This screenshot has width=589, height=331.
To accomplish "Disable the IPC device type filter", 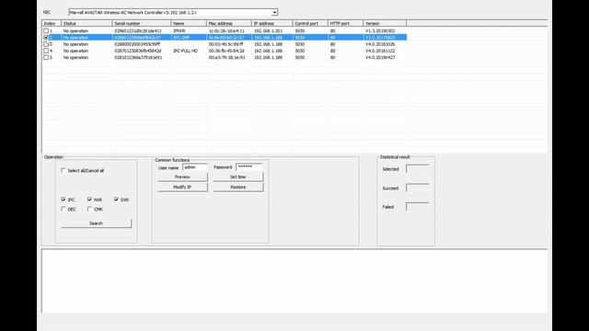I will pos(64,200).
